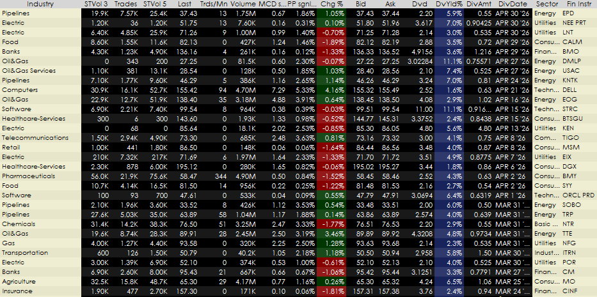597x297 pixels.
Task: Click the STVol 5 column header
Action: tap(155, 4)
